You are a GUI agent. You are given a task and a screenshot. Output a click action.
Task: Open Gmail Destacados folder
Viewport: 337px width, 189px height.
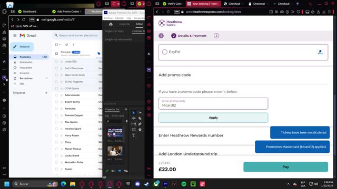pos(26,62)
